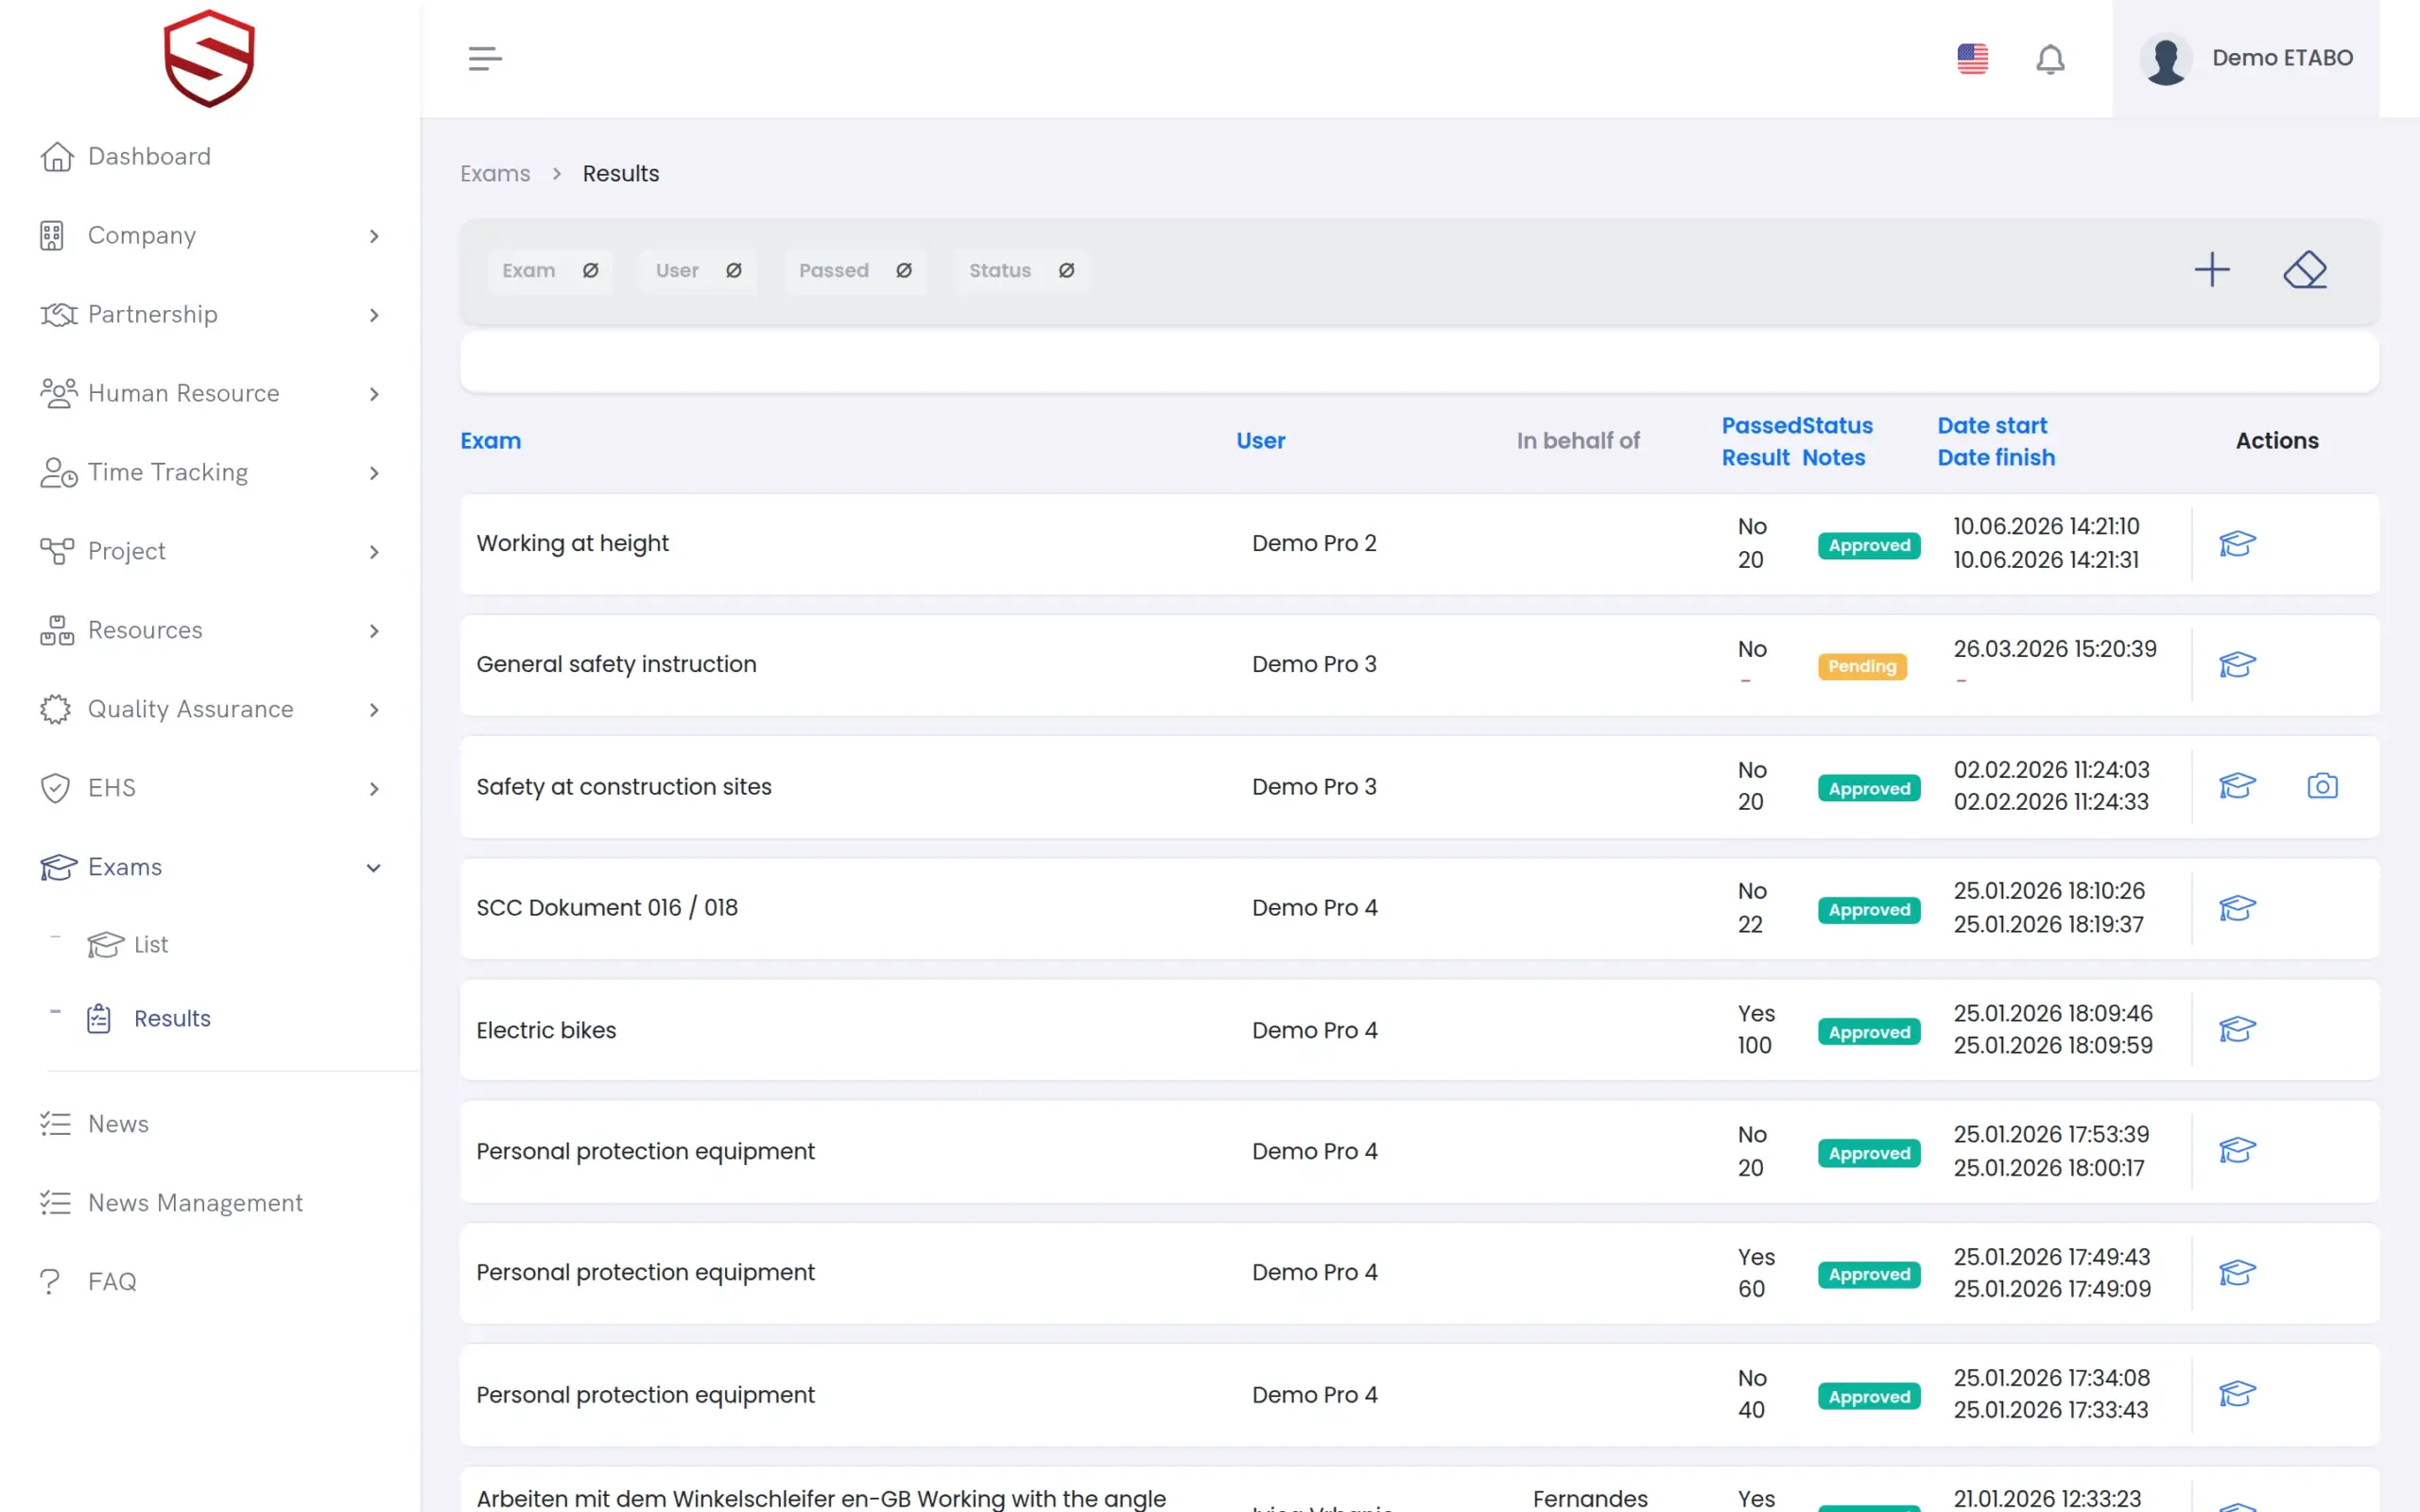The image size is (2420, 1512).
Task: Expand the Company sidebar menu
Action: pos(210,236)
